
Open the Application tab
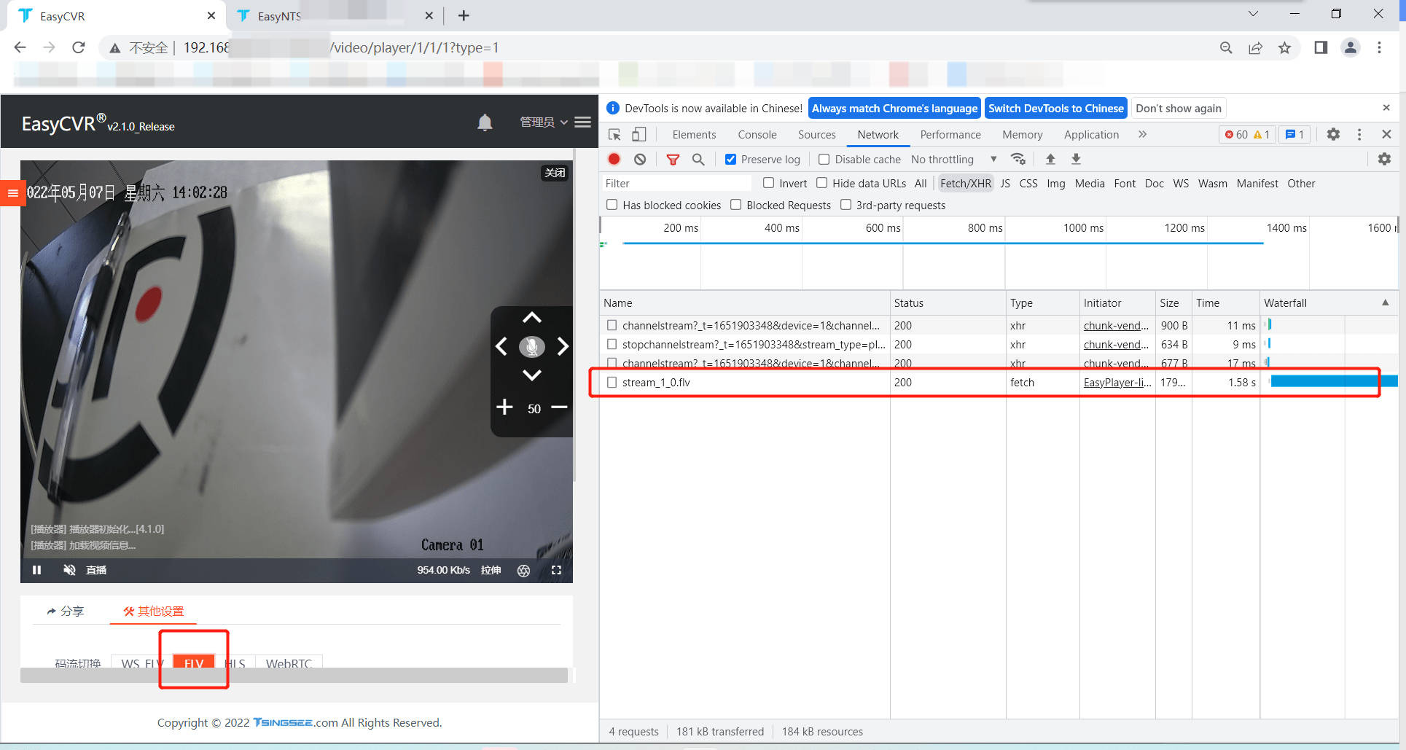tap(1091, 134)
